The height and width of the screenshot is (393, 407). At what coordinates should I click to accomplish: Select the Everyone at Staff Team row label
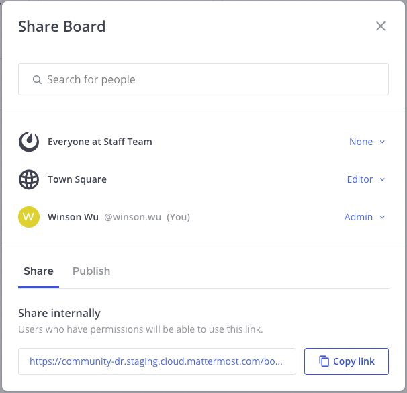(x=100, y=142)
